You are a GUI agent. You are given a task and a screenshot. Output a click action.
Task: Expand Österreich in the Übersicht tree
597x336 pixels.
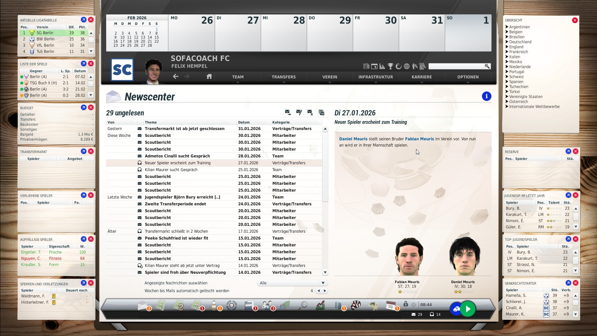tap(507, 102)
